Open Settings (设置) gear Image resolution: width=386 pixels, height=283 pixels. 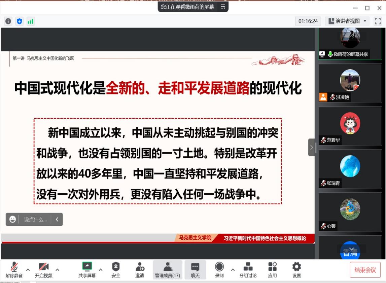pyautogui.click(x=296, y=270)
